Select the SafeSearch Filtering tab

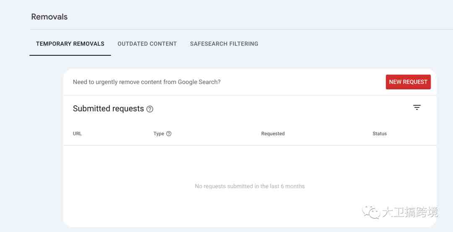[x=224, y=44]
